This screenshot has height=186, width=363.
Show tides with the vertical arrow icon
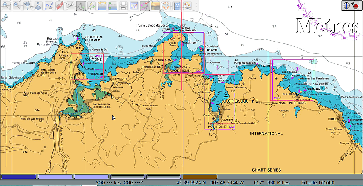tap(113, 5)
